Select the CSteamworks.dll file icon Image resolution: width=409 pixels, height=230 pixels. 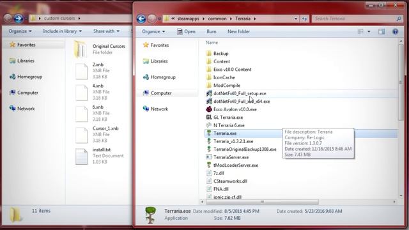(x=209, y=181)
